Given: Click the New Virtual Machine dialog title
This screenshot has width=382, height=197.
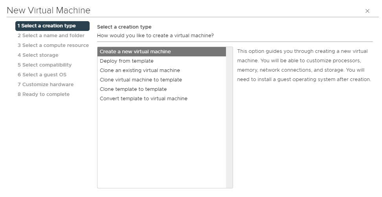Looking at the screenshot, I should 49,11.
